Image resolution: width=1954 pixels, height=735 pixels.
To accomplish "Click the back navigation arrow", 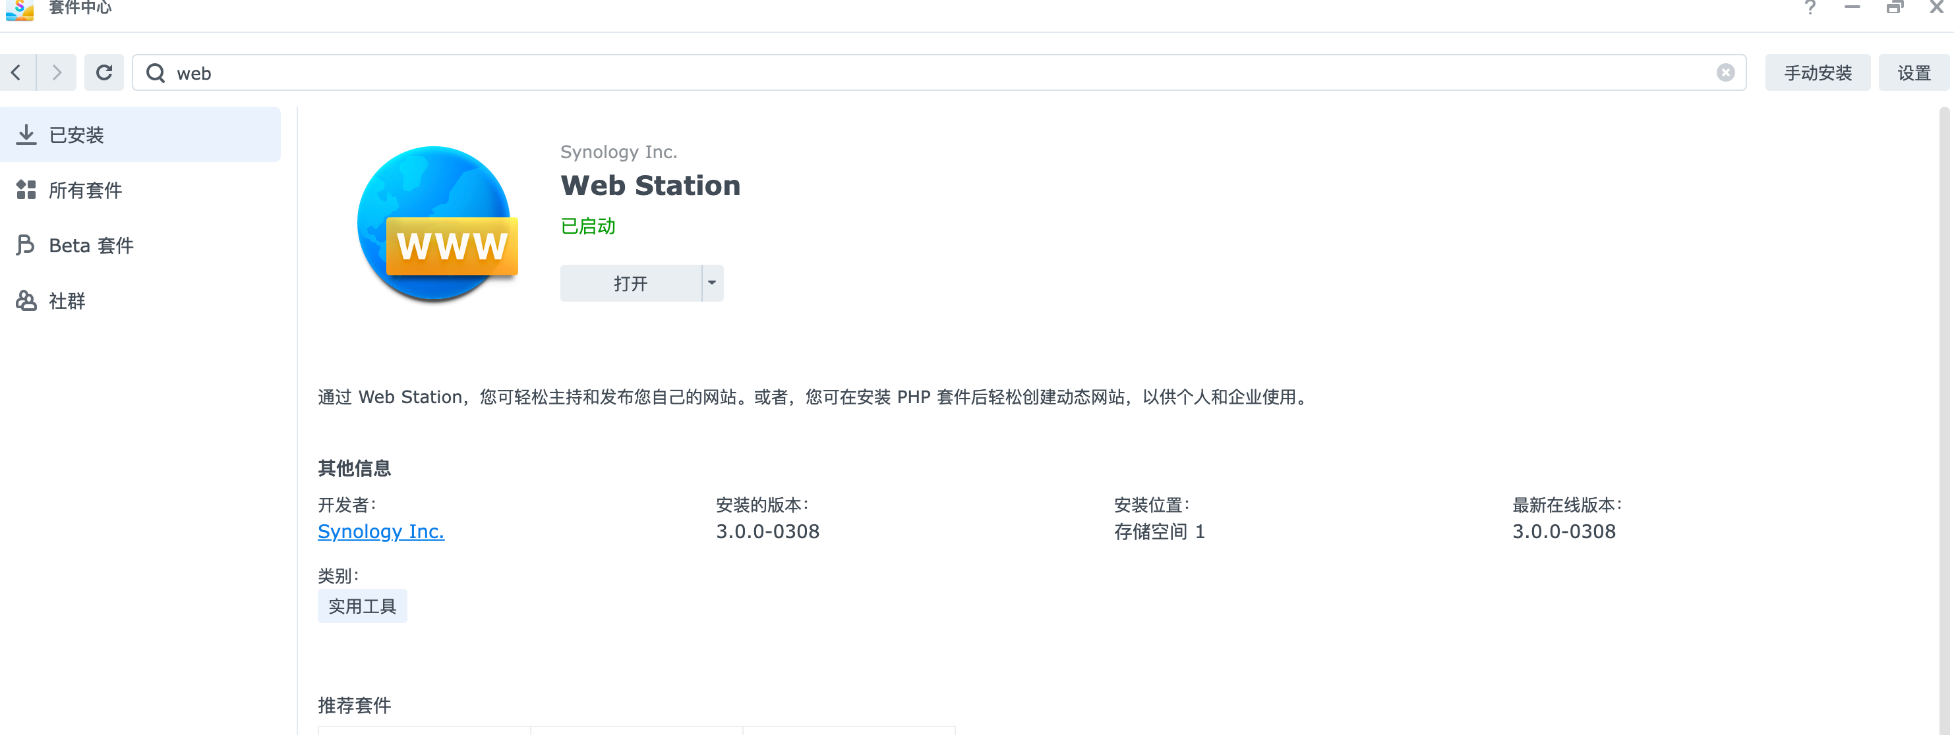I will 16,72.
